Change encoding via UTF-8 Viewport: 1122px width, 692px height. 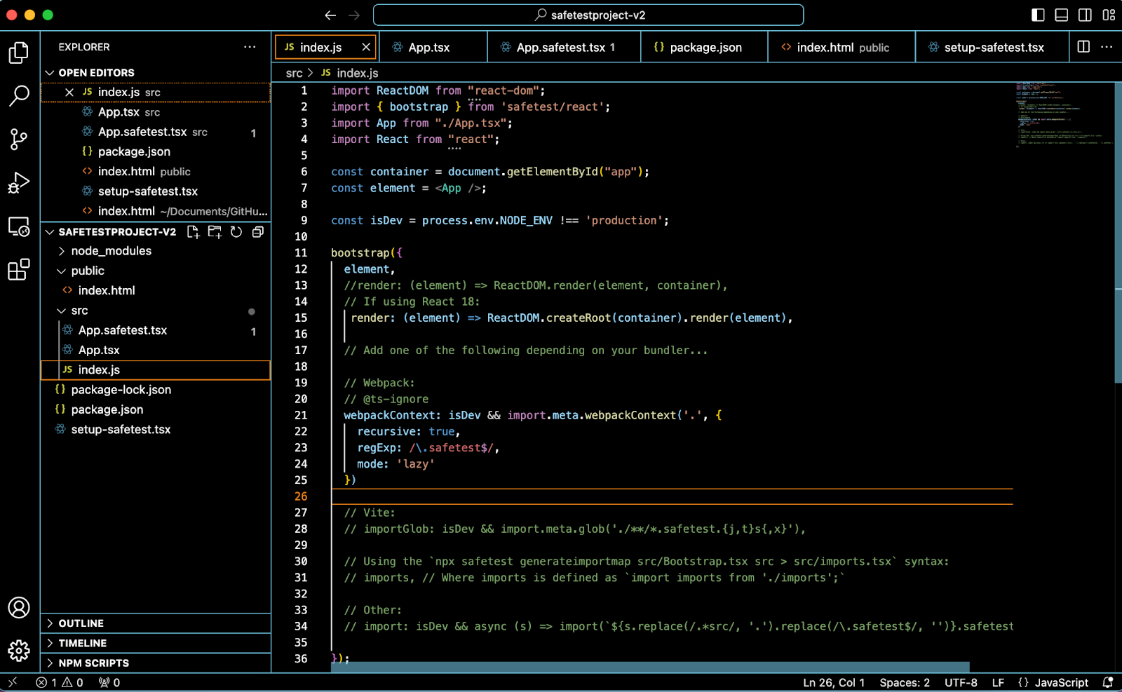click(961, 682)
